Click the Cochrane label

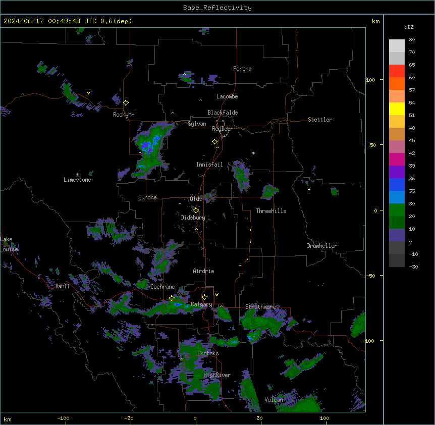pyautogui.click(x=162, y=287)
